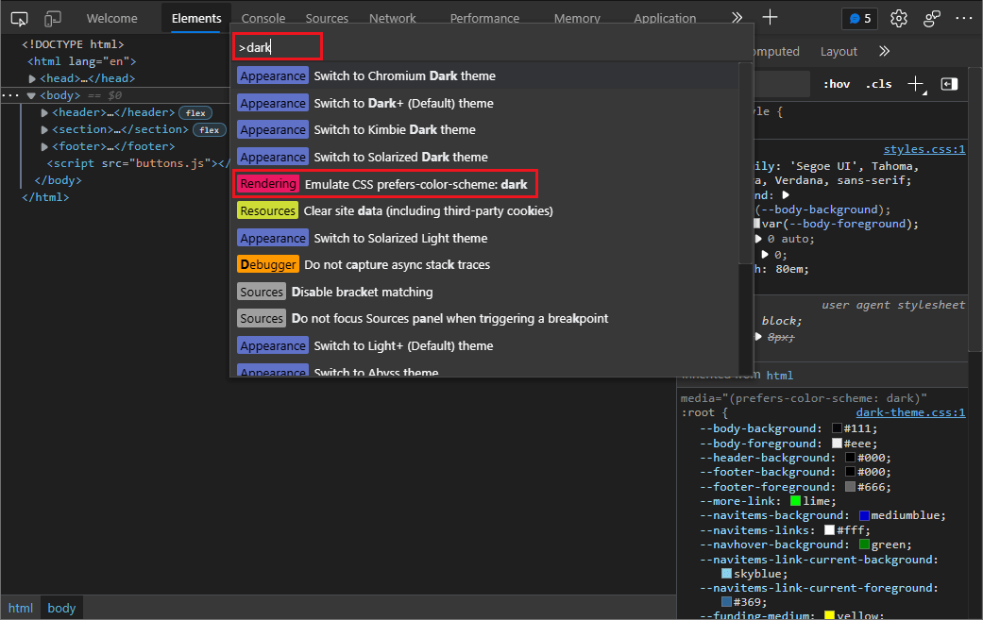Click the --header-background #000 color swatch
The width and height of the screenshot is (983, 620).
[850, 458]
